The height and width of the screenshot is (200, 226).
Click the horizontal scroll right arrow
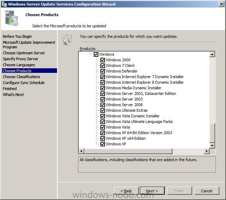point(207,151)
